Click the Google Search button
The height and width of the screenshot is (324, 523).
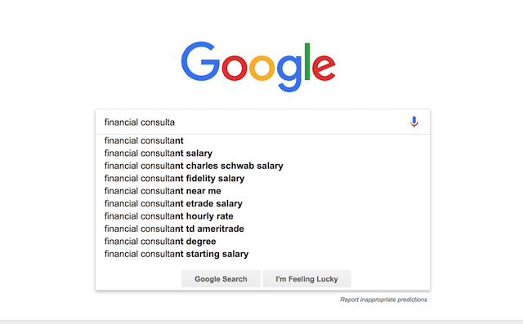[221, 279]
